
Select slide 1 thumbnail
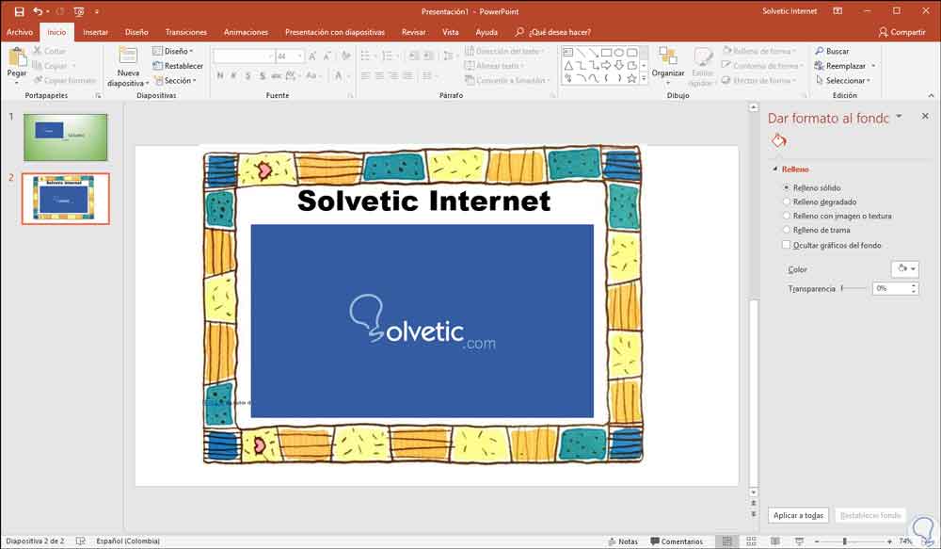pyautogui.click(x=66, y=137)
